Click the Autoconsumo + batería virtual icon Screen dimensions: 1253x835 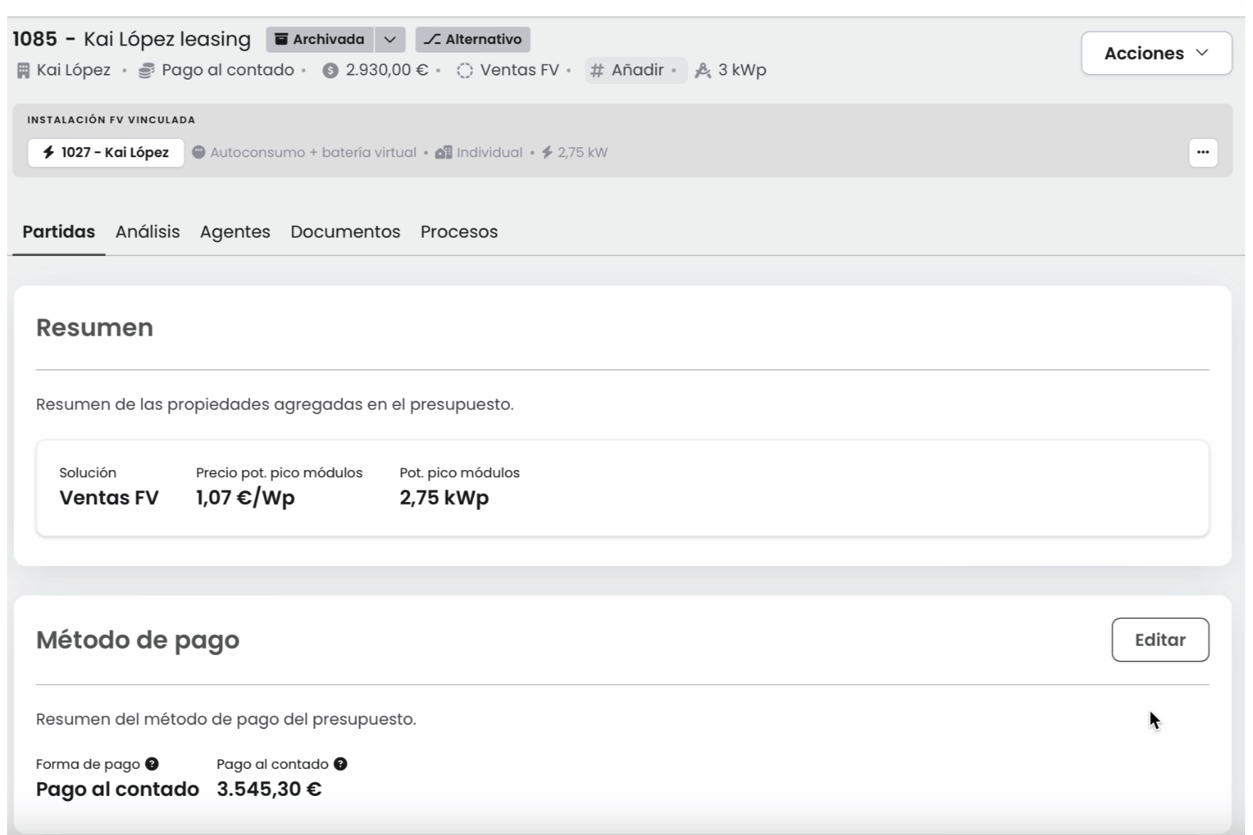point(199,152)
